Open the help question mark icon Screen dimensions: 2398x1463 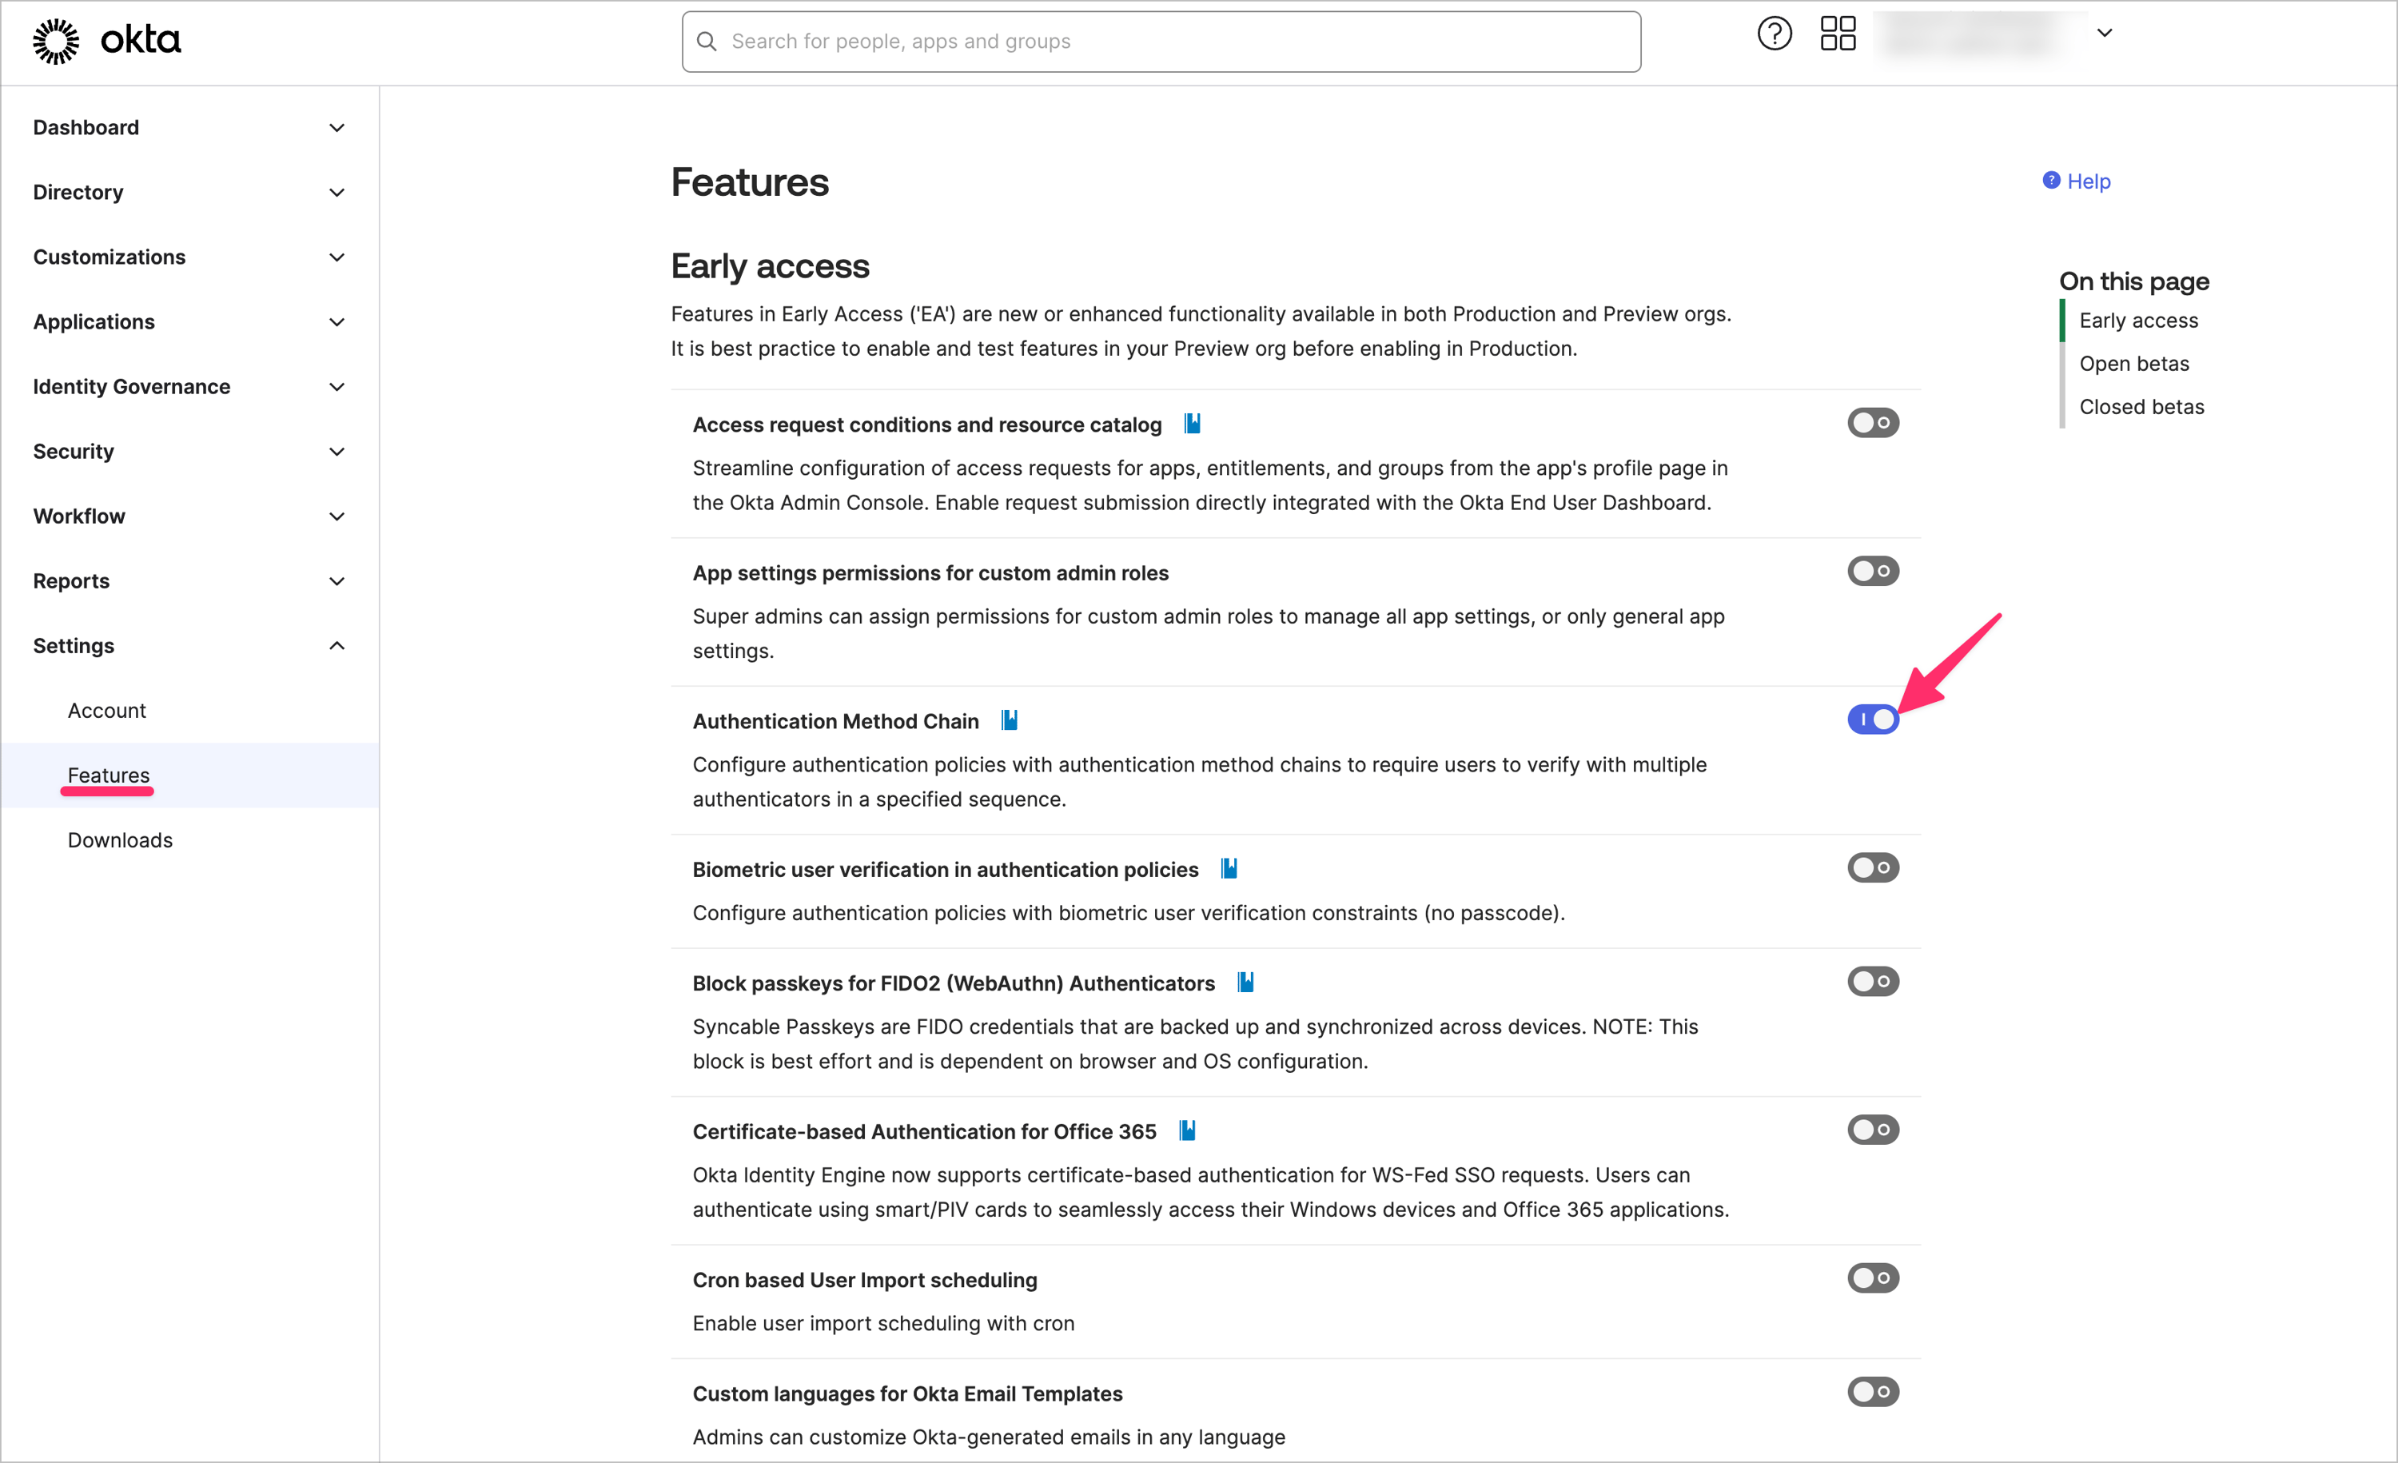1773,33
